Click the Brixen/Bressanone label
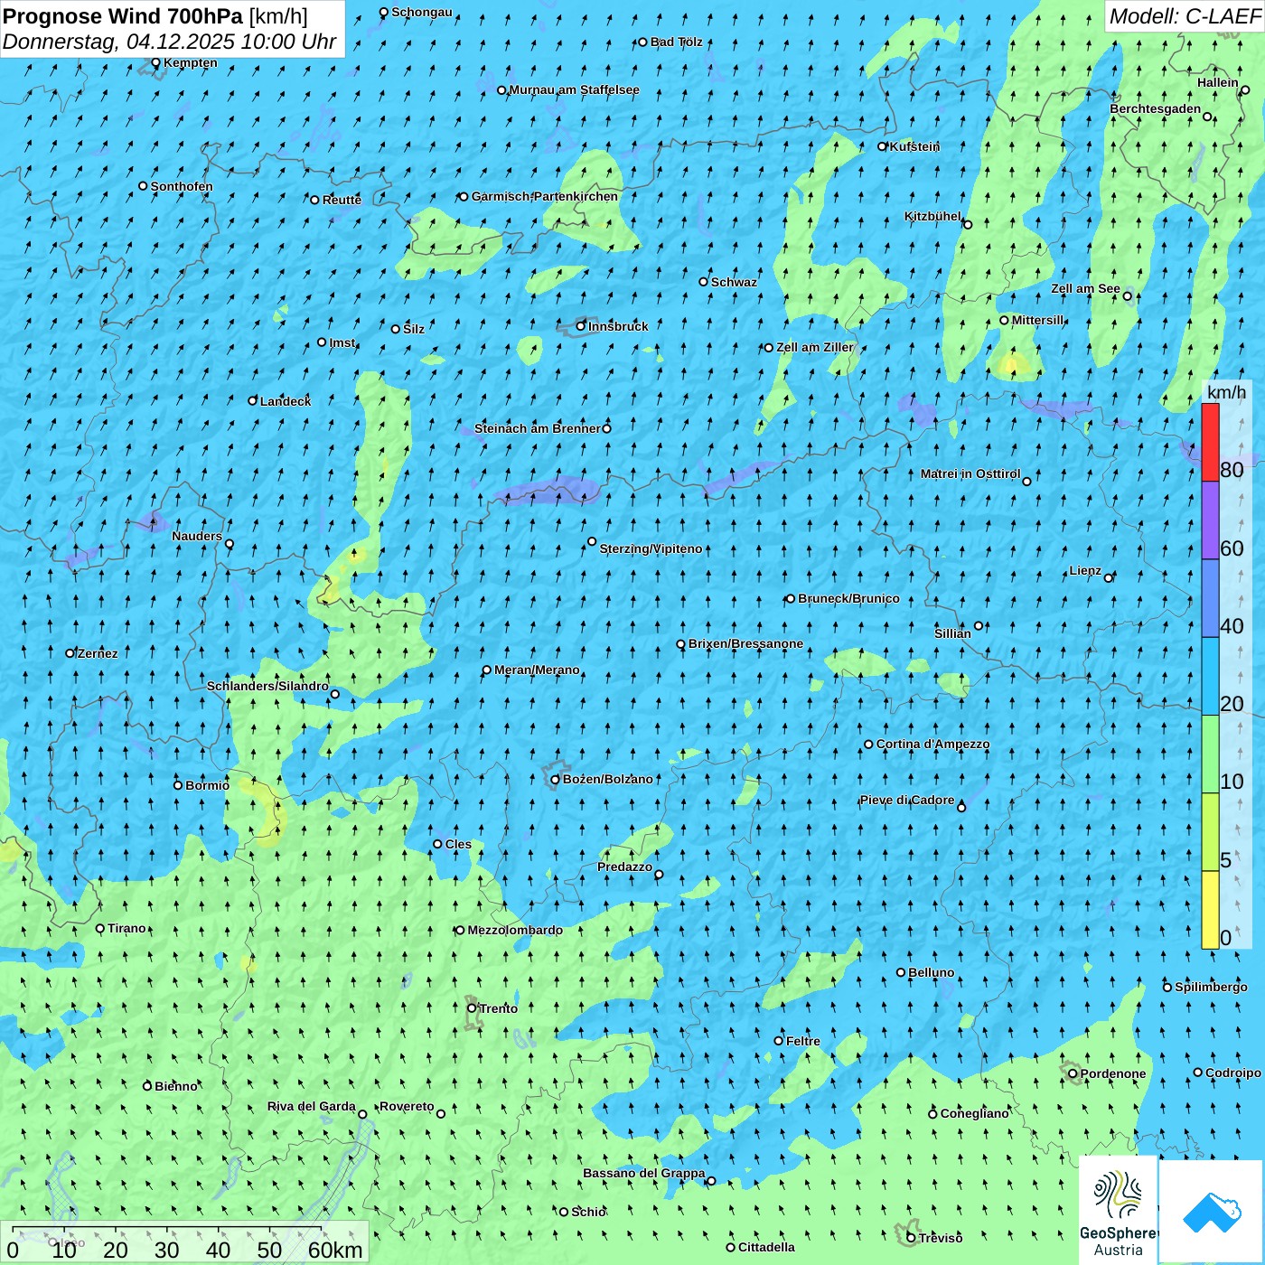1265x1265 pixels. point(745,643)
